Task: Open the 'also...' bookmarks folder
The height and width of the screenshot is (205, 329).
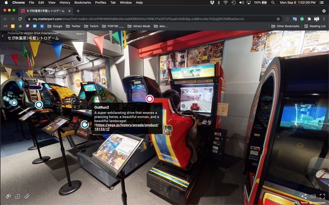Action: [x=161, y=26]
